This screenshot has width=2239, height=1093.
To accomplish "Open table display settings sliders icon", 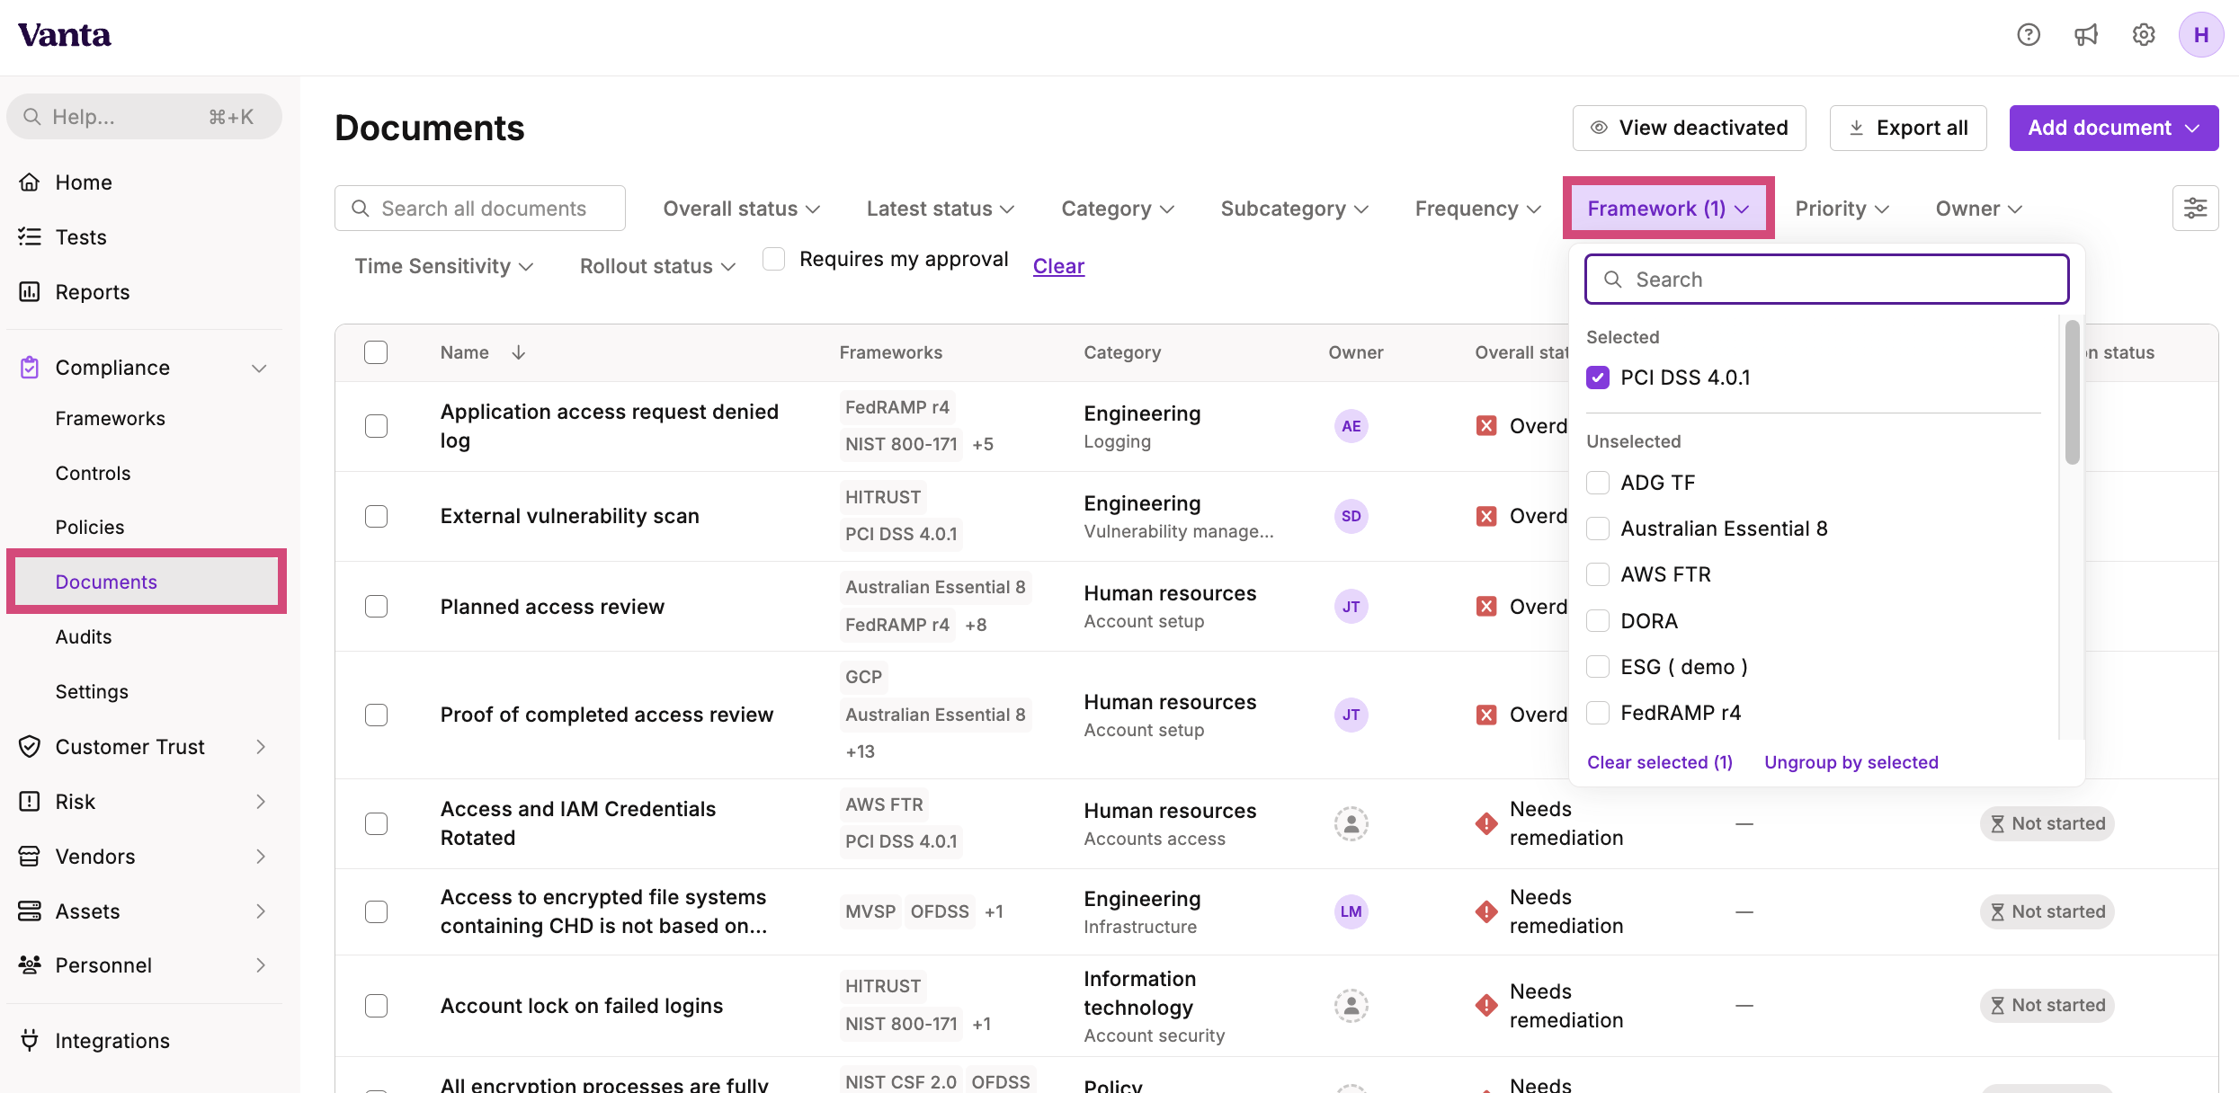I will click(2195, 209).
